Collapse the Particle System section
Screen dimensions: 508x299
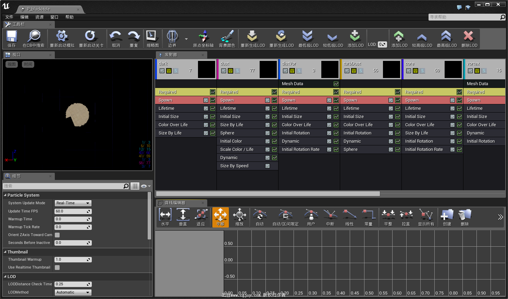click(5, 195)
